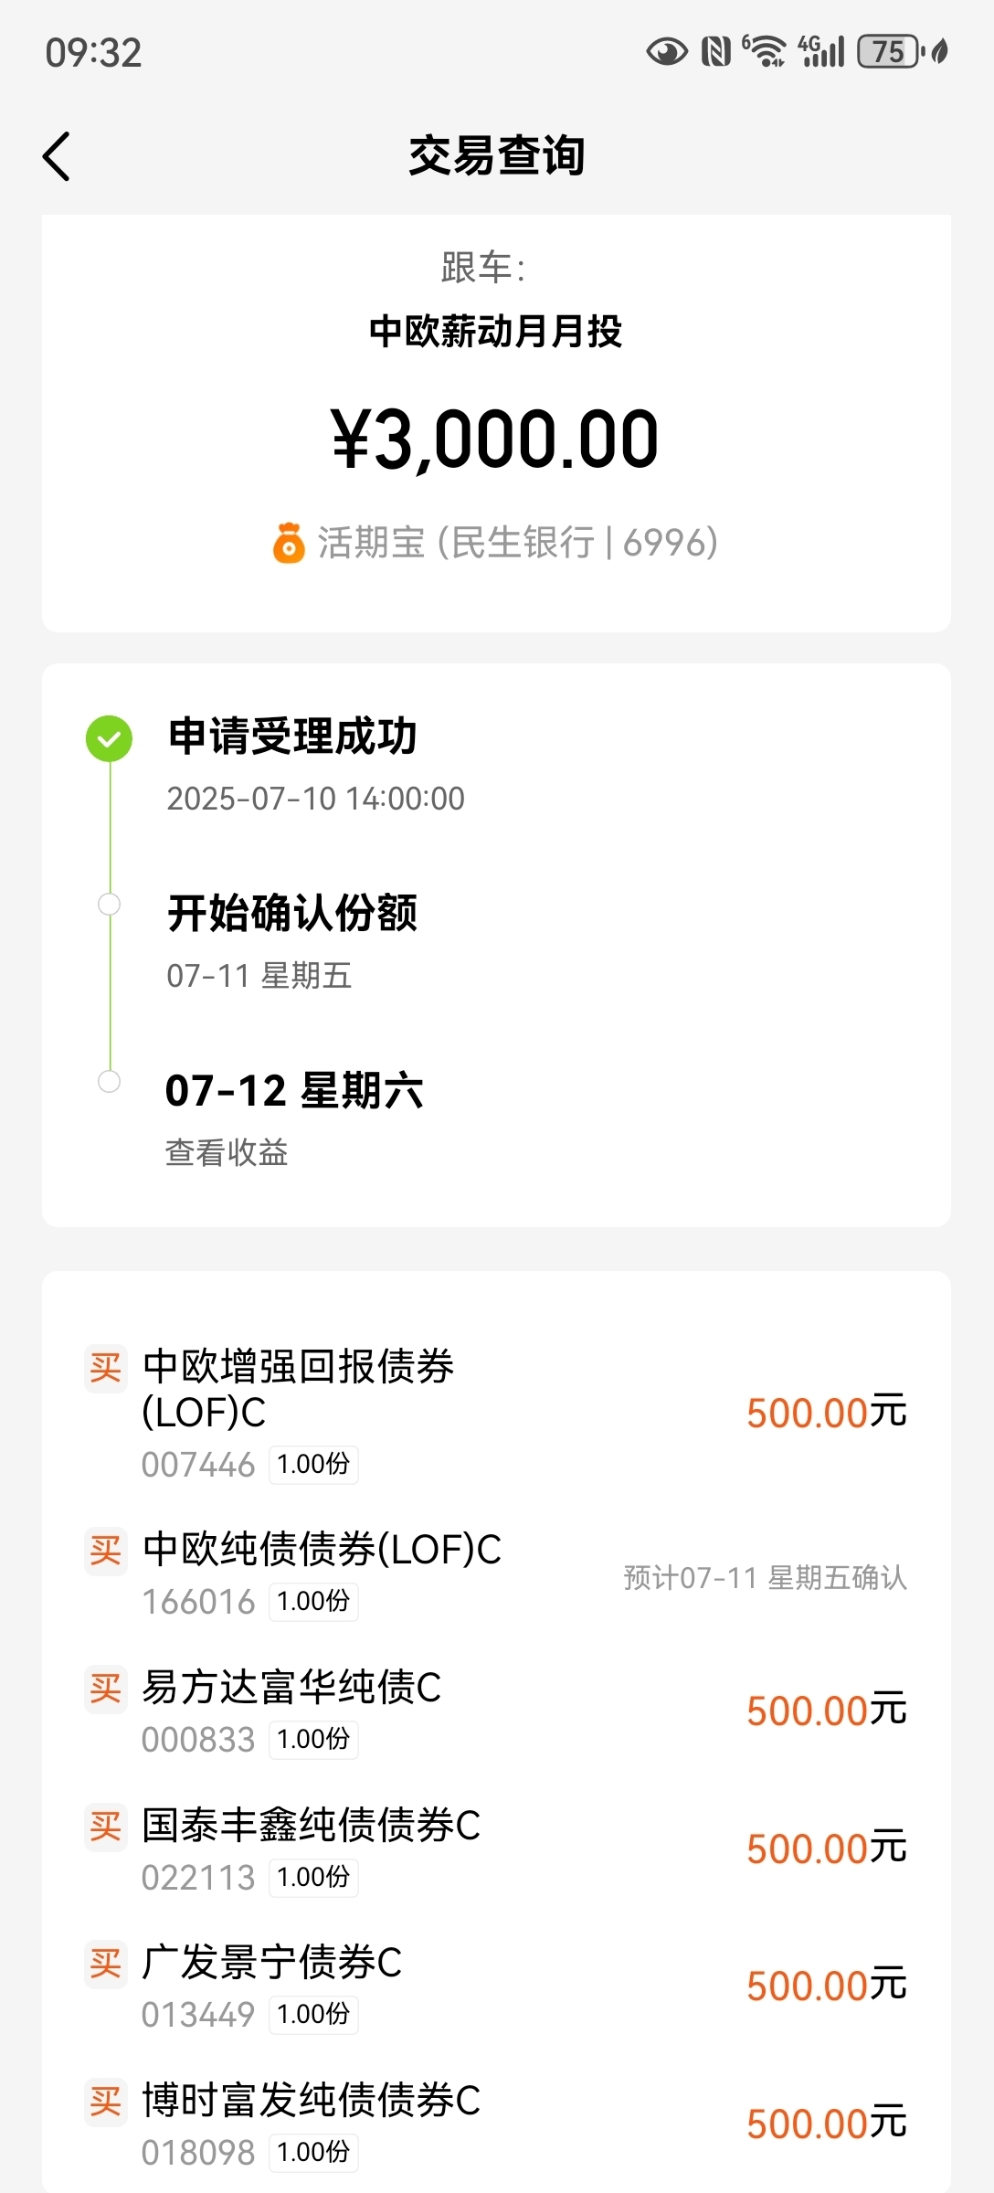
Task: Tap the Wi-Fi signal icon
Action: click(764, 52)
